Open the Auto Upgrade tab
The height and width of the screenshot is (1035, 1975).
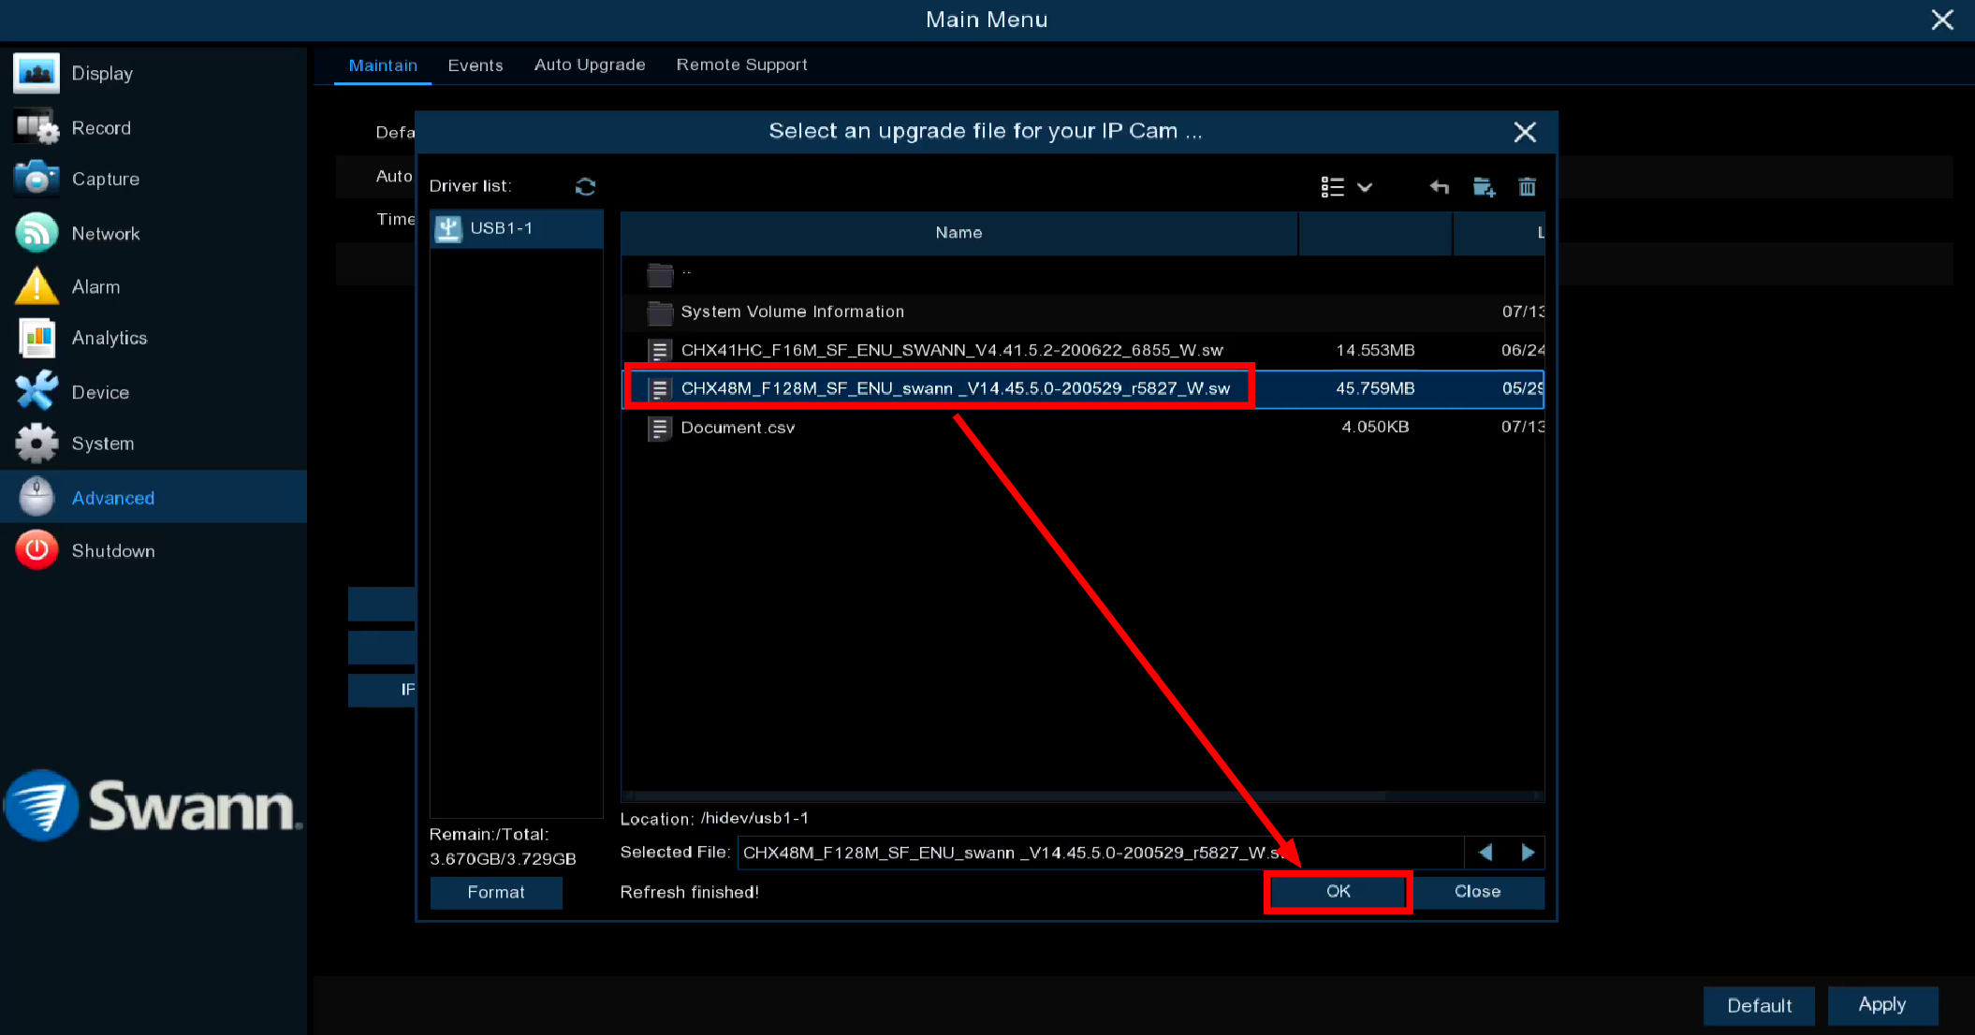(590, 65)
